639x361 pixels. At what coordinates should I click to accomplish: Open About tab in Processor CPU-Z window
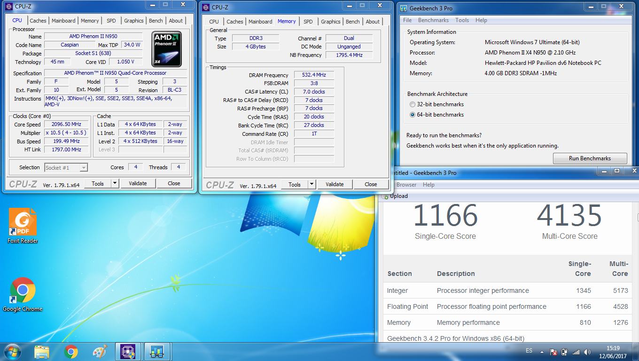176,21
